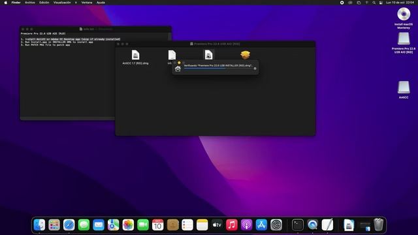Open QuickTime Player from the Dock

point(312,225)
